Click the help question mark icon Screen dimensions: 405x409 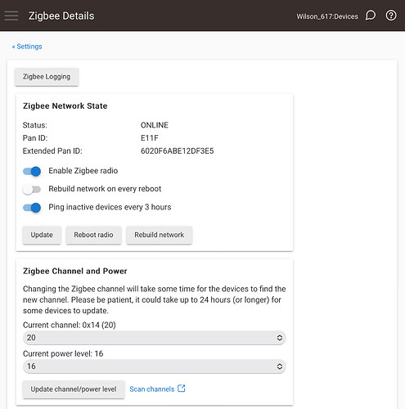point(391,16)
